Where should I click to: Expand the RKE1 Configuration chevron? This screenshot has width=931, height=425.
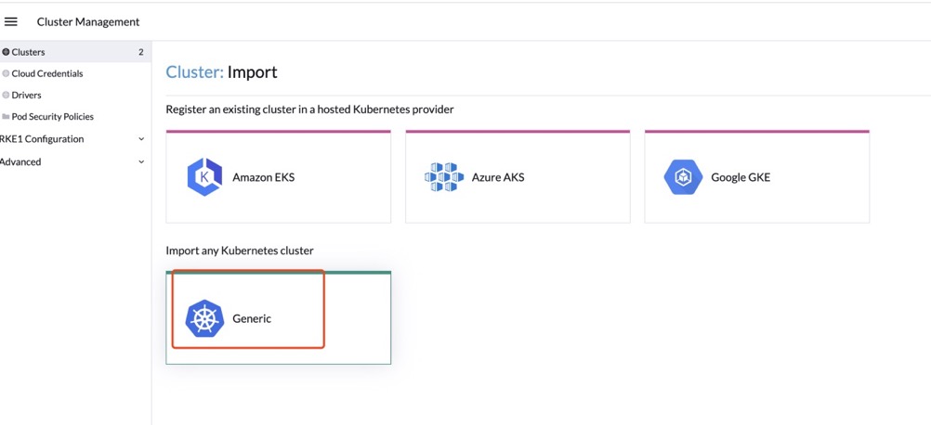point(141,139)
